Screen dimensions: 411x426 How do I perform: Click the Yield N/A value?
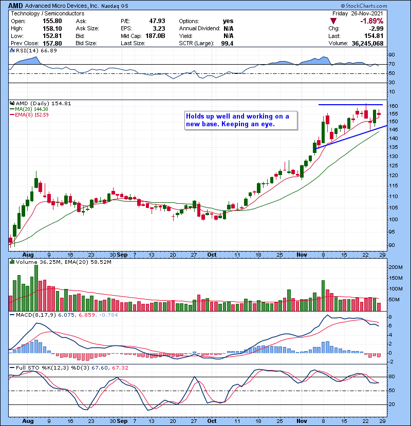(229, 36)
